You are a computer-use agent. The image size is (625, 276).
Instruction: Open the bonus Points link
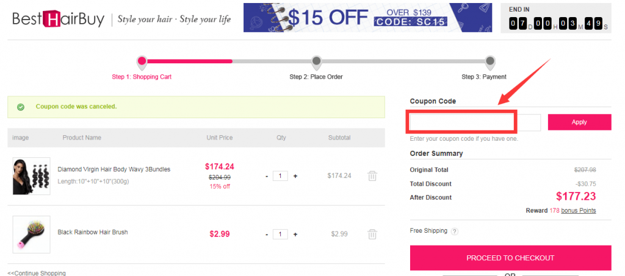coord(579,210)
